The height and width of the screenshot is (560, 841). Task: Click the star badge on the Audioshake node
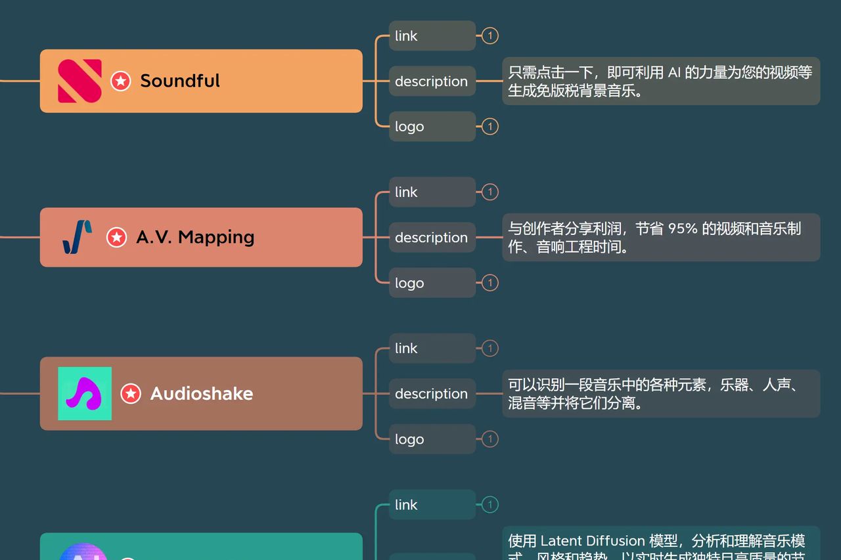click(x=131, y=394)
